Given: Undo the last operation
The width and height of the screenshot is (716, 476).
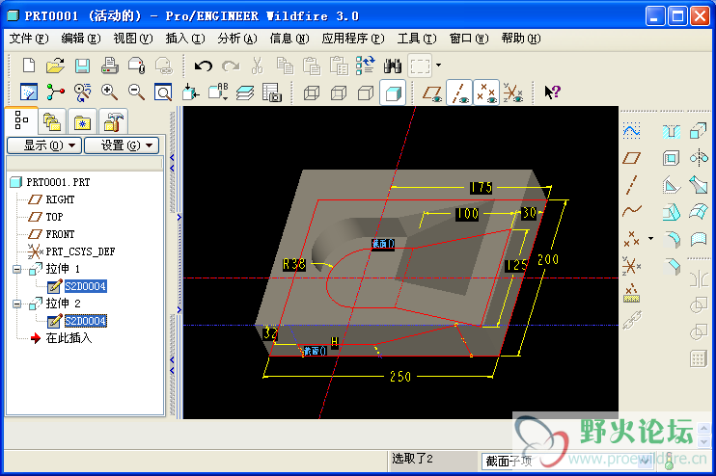Looking at the screenshot, I should click(x=204, y=66).
